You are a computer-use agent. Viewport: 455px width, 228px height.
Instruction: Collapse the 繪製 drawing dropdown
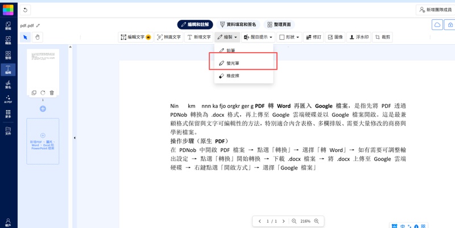tap(227, 37)
